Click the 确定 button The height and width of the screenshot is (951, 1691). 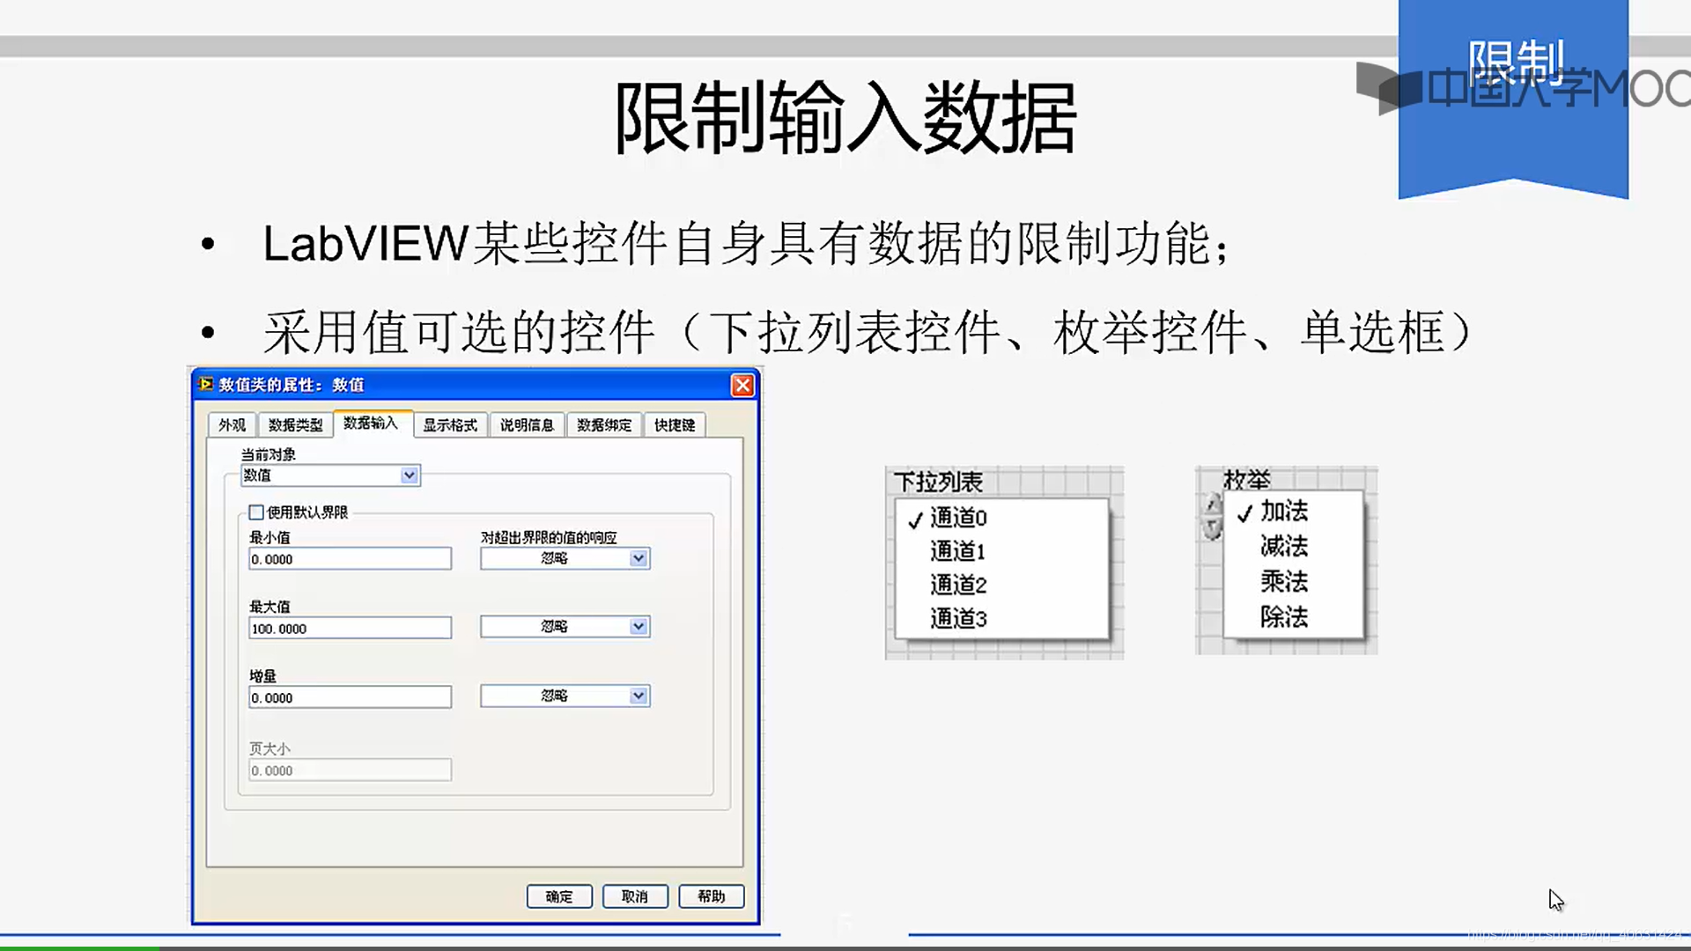559,896
